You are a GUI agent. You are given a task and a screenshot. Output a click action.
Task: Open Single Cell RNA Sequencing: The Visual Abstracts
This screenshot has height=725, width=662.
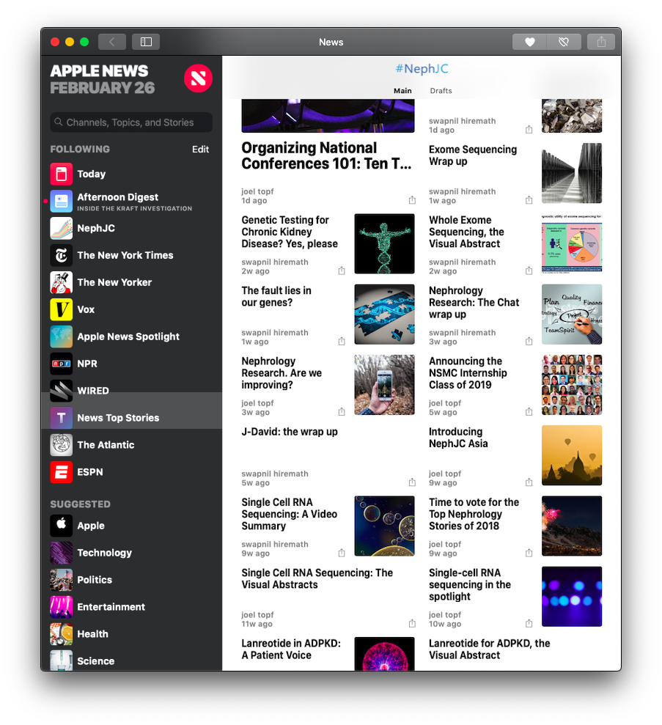click(x=317, y=578)
